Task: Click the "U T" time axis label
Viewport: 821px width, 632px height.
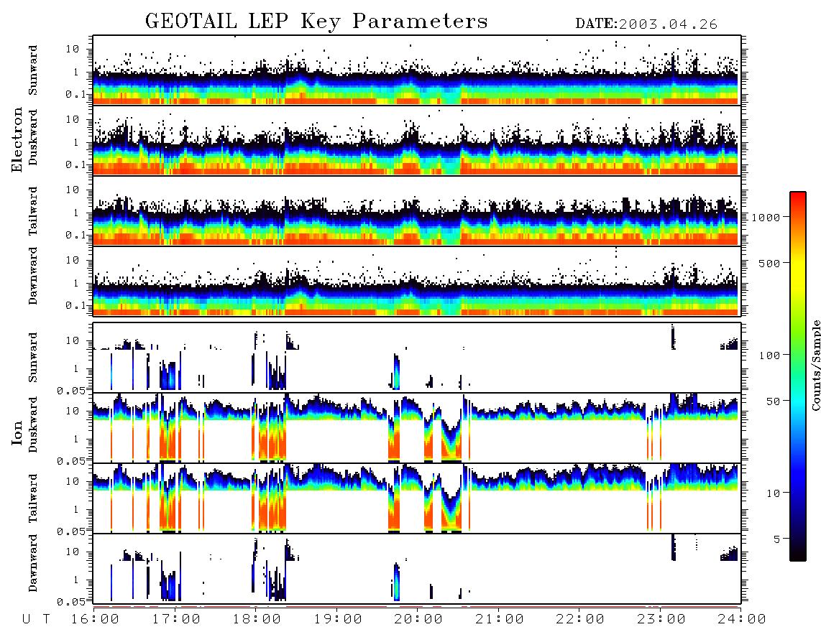Action: point(37,620)
